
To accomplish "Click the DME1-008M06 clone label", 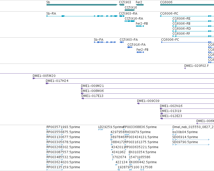I will coord(92,91).
